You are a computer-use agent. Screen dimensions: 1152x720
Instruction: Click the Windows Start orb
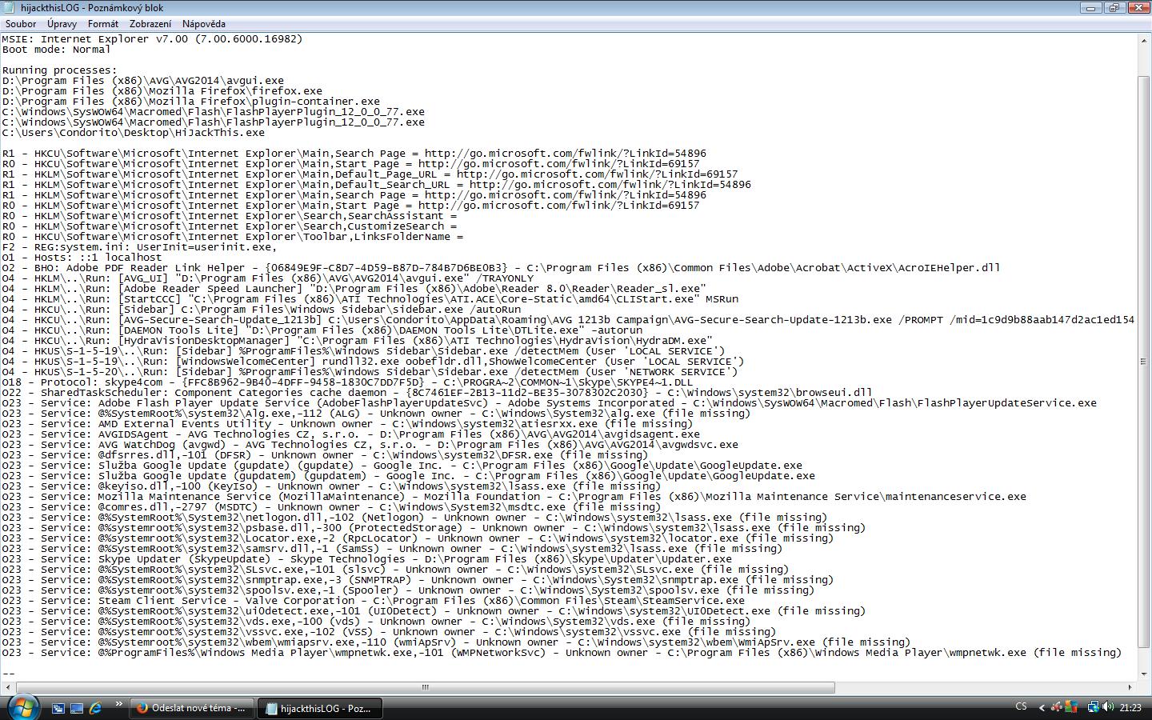pos(22,707)
